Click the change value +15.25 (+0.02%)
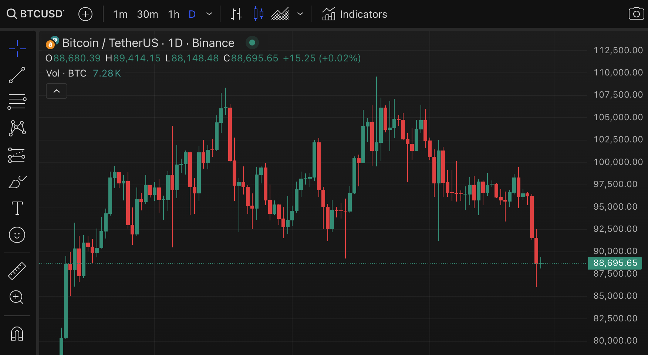 pos(322,58)
